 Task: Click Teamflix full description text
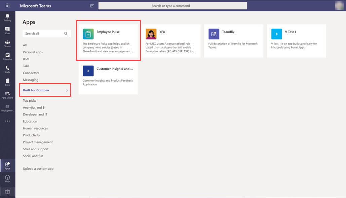[233, 45]
